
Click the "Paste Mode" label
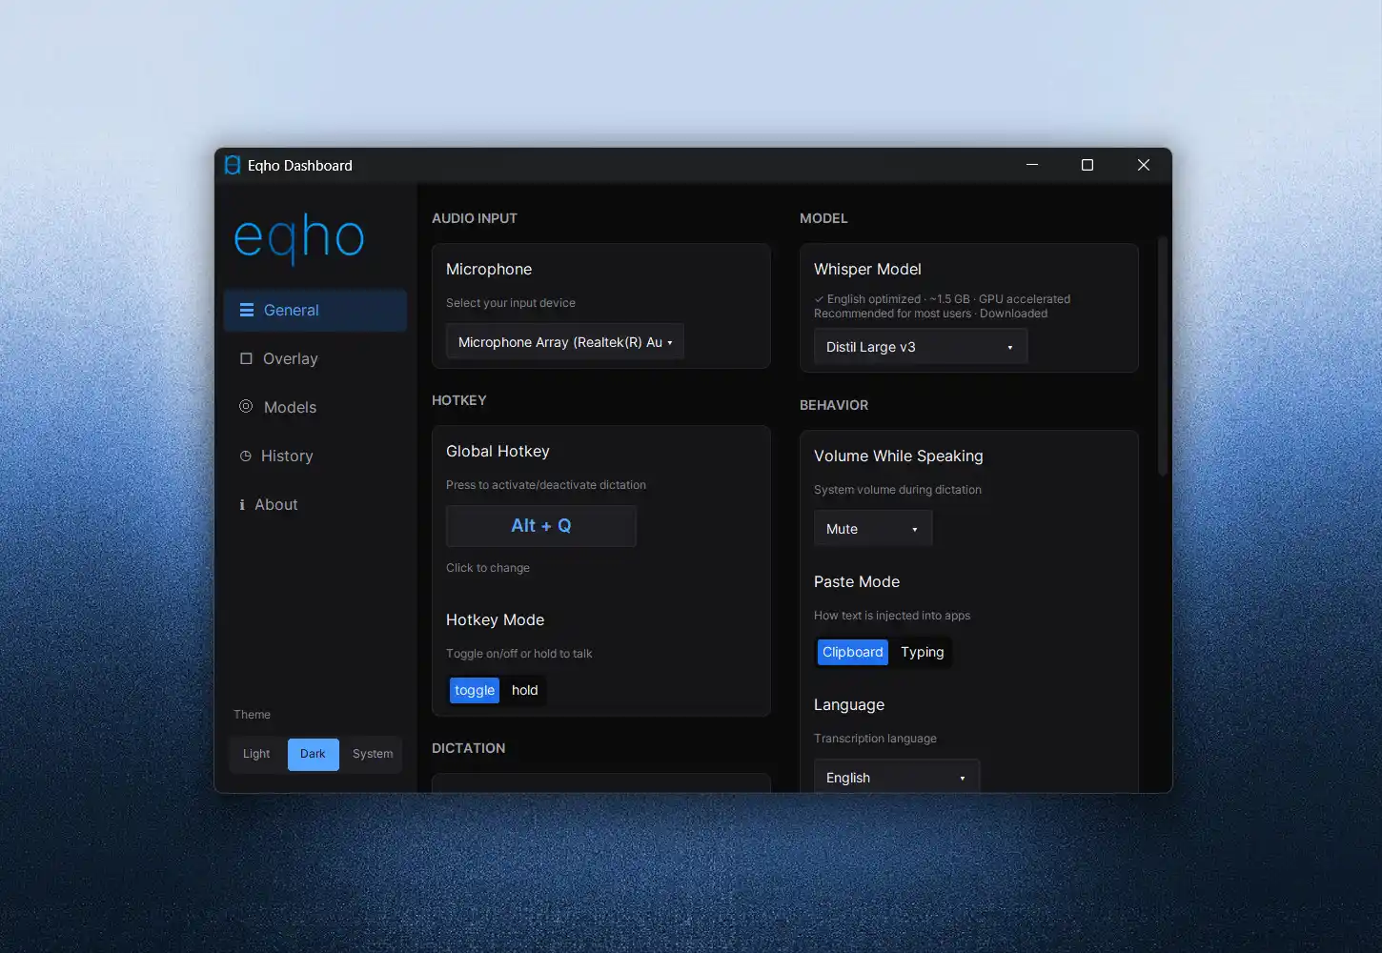coord(857,581)
